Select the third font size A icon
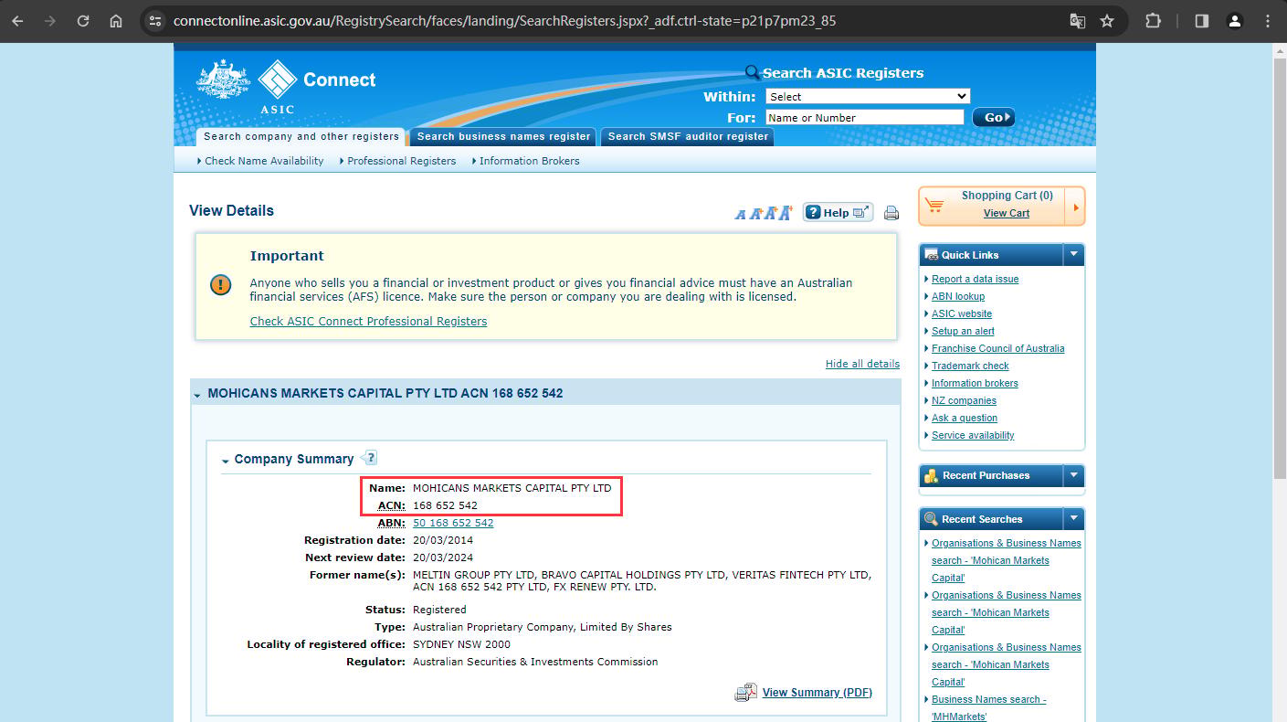Screen dimensions: 1287x722 pyautogui.click(x=769, y=214)
